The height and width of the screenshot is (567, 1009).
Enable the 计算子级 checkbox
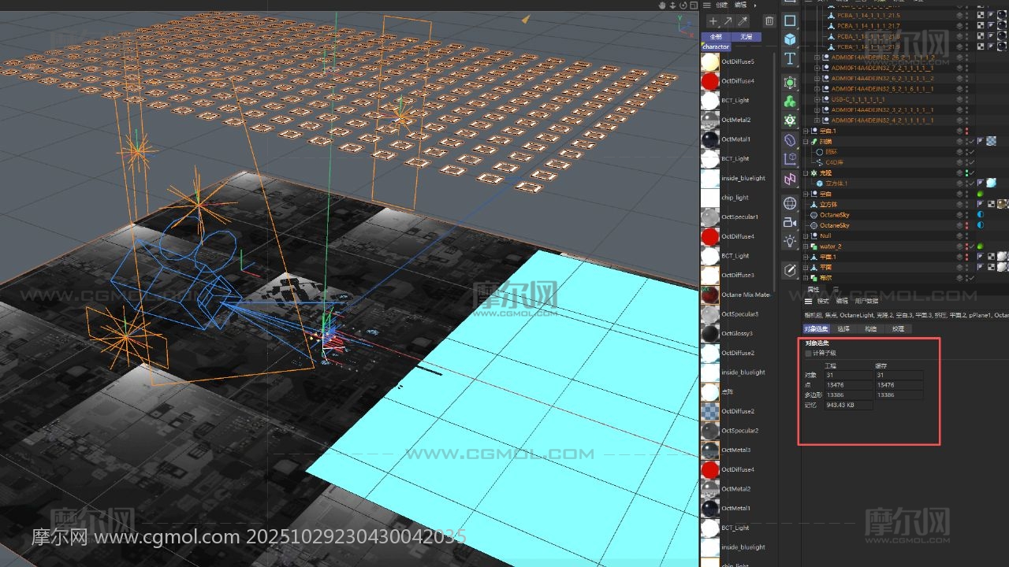[808, 354]
